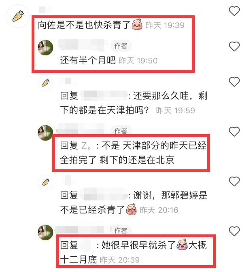The width and height of the screenshot is (251, 272).
Task: Select the reply text 还有半个月吧
Action: coord(88,60)
